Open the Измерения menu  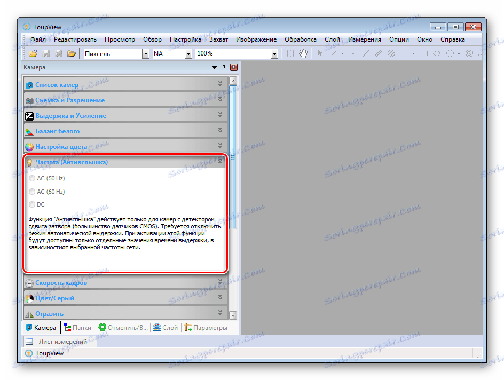point(365,39)
